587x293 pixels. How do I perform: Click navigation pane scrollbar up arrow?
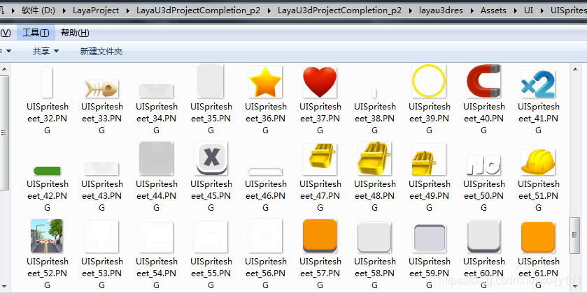pyautogui.click(x=4, y=69)
